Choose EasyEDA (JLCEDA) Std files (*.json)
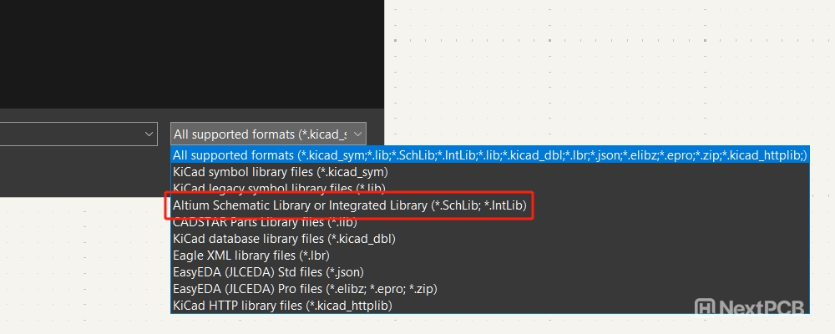 click(x=268, y=272)
